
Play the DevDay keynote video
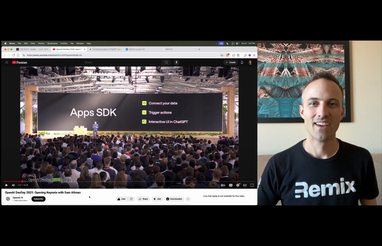[6, 185]
